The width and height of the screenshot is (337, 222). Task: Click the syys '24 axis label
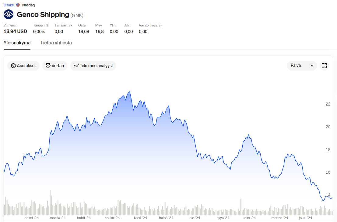(223, 218)
